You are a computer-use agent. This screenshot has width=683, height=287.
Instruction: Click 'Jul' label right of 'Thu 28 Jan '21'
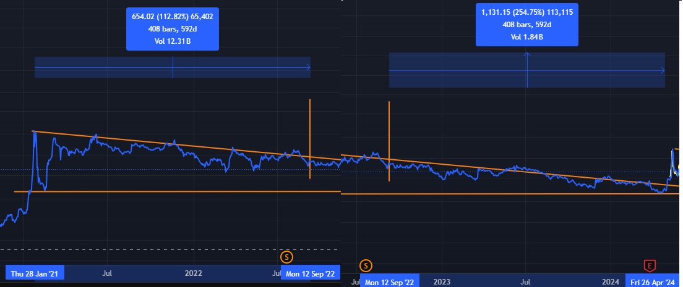pyautogui.click(x=107, y=273)
